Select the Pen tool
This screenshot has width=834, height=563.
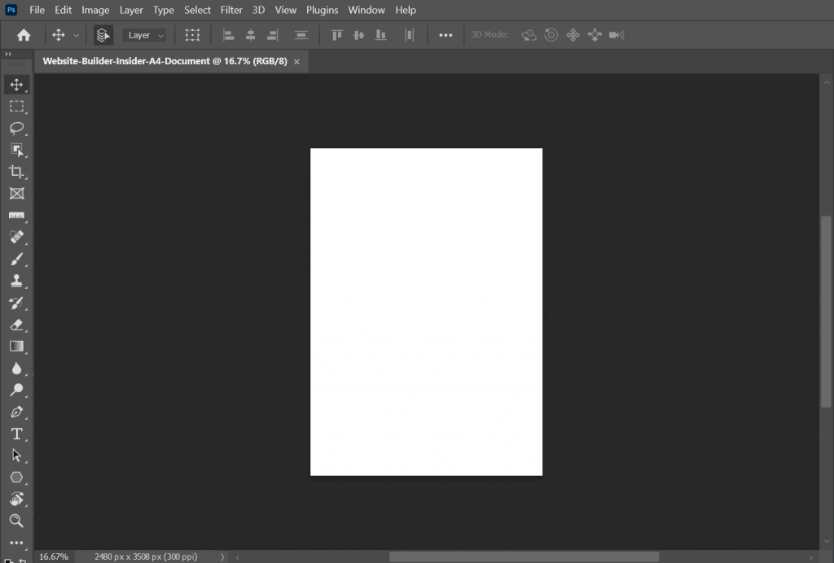pyautogui.click(x=17, y=412)
